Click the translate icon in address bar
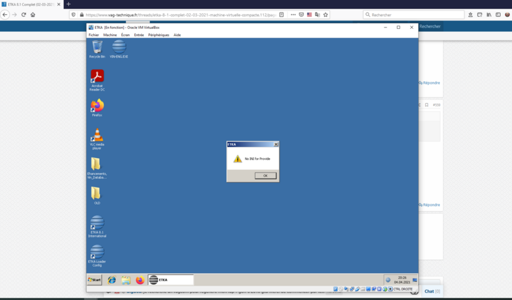The width and height of the screenshot is (512, 300). click(x=317, y=14)
